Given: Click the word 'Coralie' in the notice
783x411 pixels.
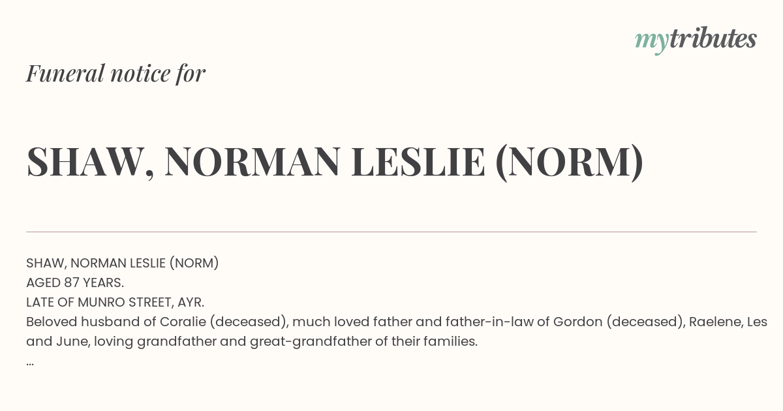Looking at the screenshot, I should click(x=185, y=322).
